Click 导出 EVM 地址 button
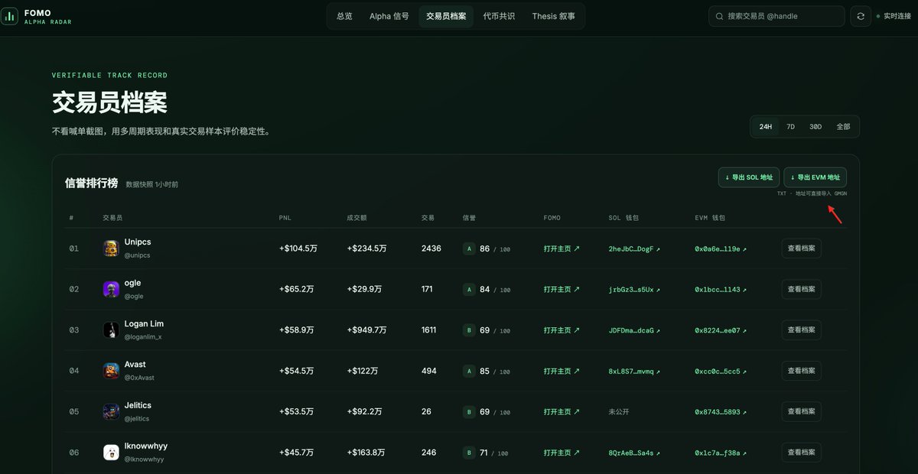The image size is (918, 474). (815, 177)
